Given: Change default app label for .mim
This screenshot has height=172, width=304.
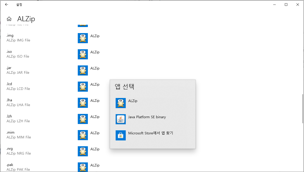Looking at the screenshot, I should [95, 133].
